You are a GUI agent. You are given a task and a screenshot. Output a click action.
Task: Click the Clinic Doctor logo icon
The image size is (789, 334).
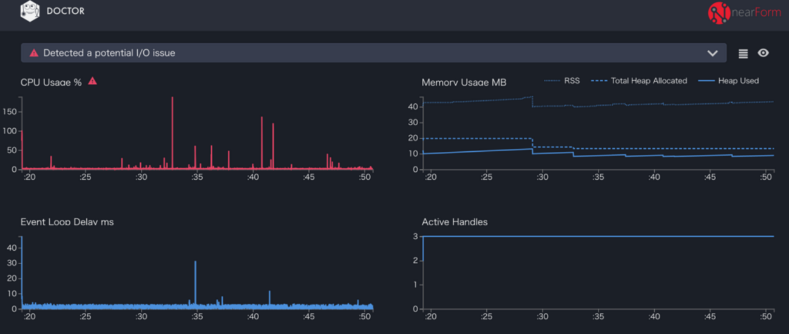pos(30,11)
